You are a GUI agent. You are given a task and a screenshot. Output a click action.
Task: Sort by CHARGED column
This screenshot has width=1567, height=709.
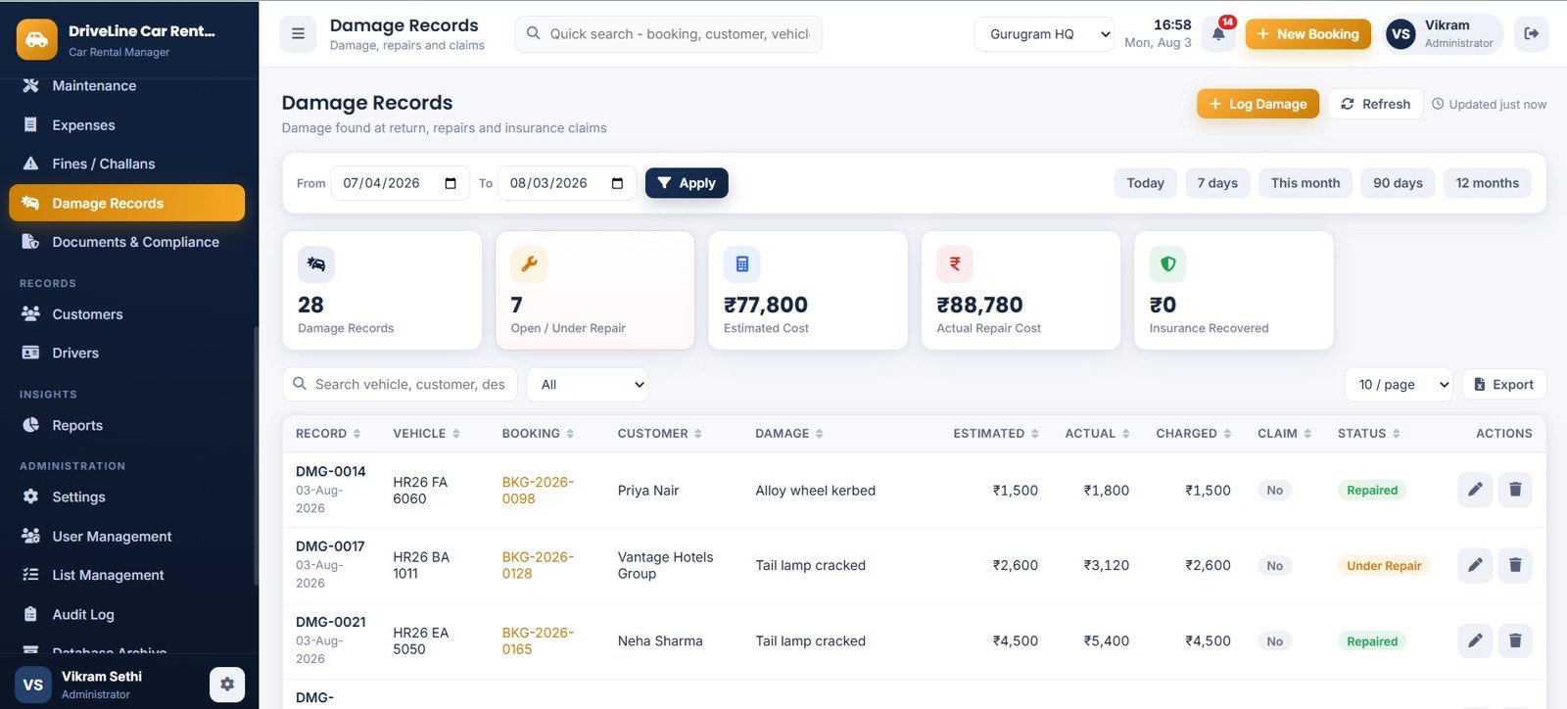pos(1193,433)
